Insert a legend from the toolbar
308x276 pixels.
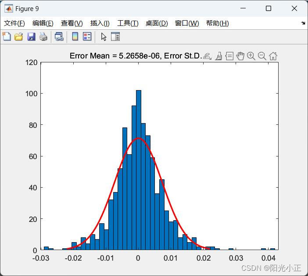coord(87,36)
